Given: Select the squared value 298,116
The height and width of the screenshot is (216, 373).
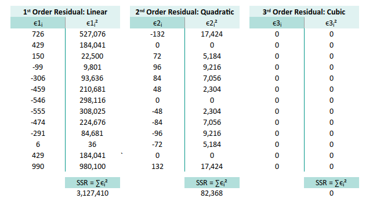Looking at the screenshot, I should pos(93,100).
